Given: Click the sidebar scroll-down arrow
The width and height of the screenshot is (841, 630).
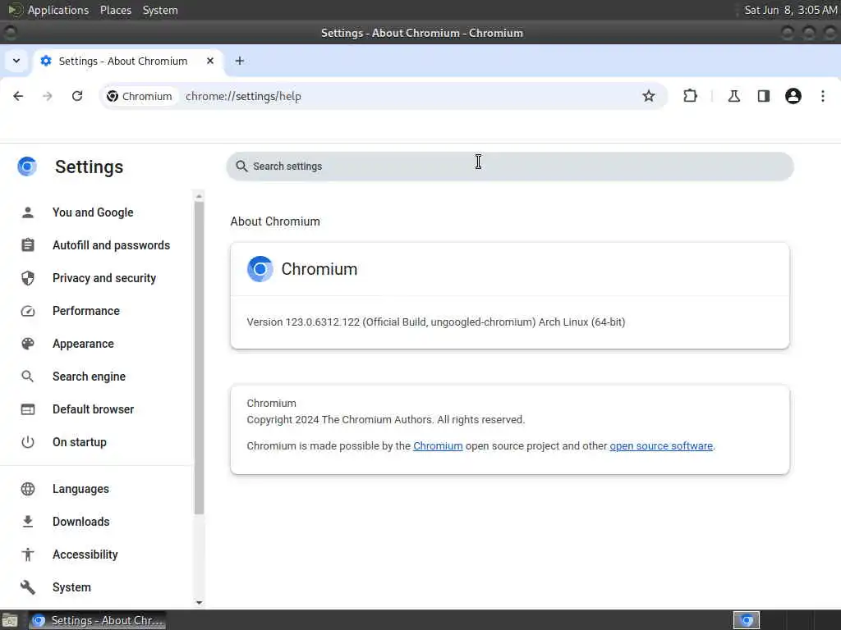Looking at the screenshot, I should click(199, 603).
